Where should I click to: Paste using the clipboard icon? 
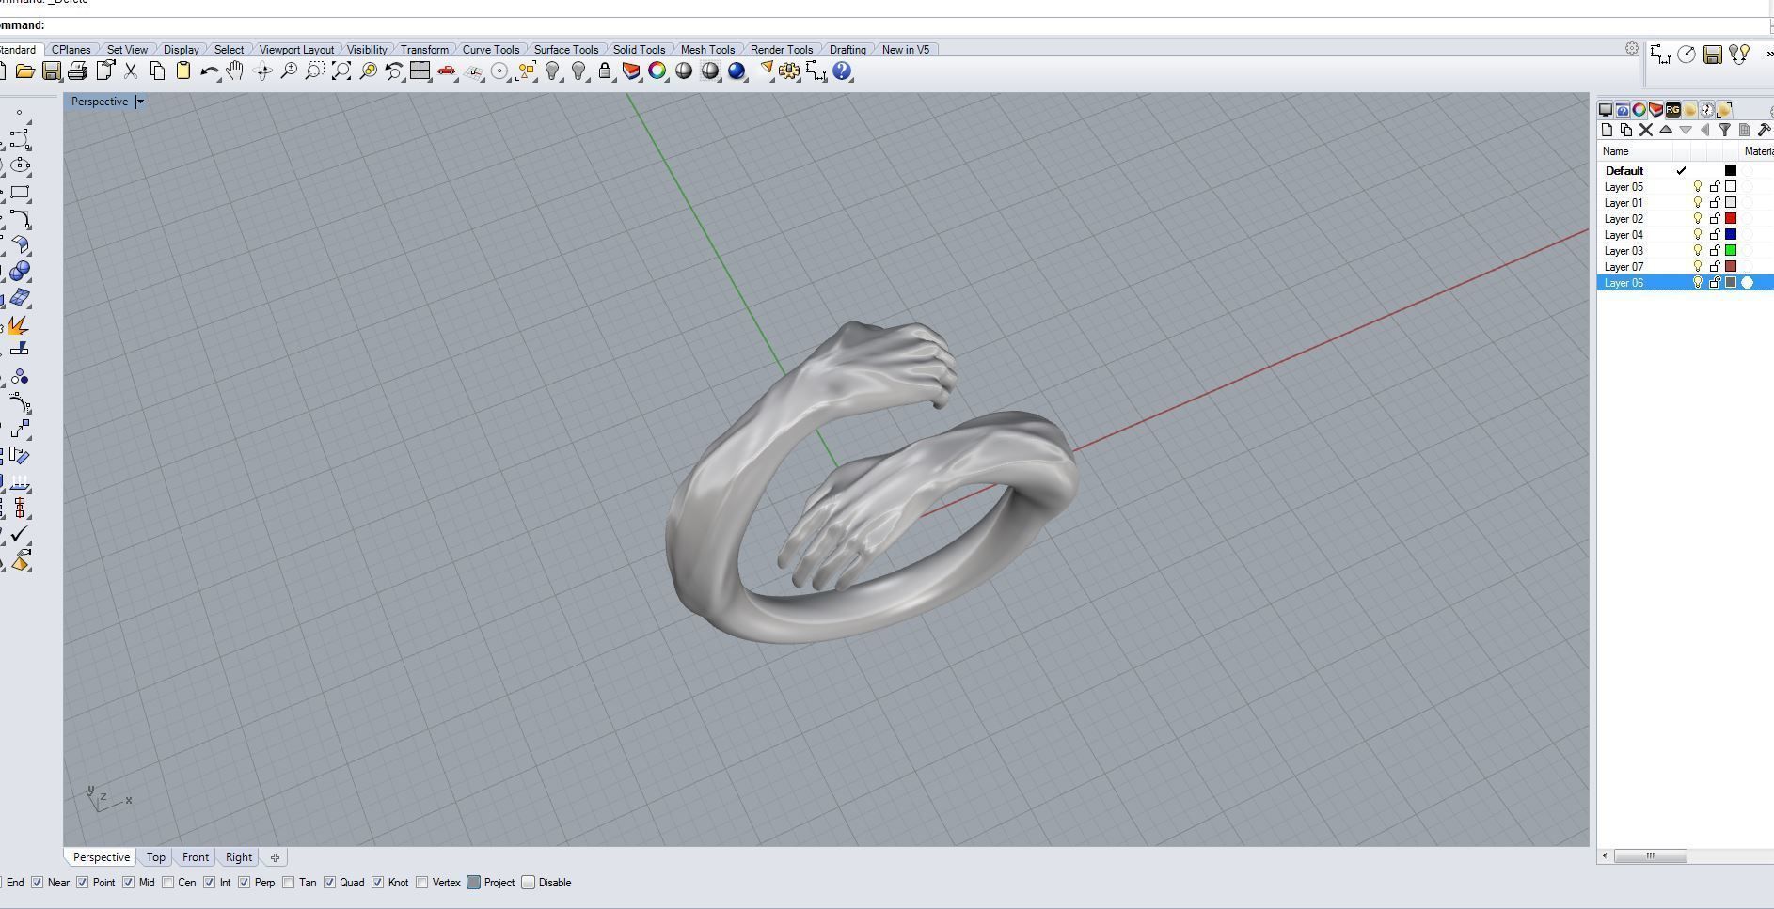[x=183, y=71]
